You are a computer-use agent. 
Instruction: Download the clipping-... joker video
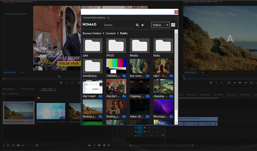tap(171, 96)
